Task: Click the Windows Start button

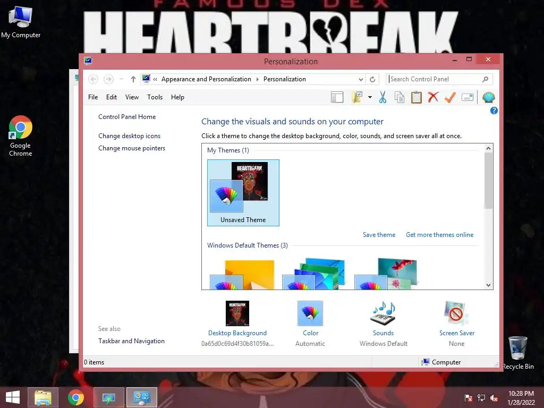Action: [13, 397]
